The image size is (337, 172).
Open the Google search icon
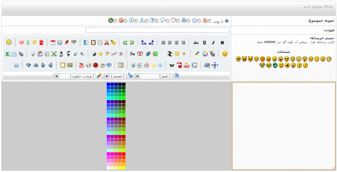(194, 65)
